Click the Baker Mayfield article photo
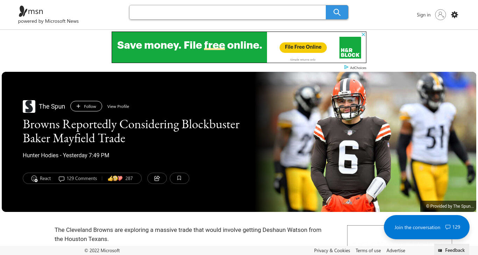This screenshot has width=478, height=255. (365, 142)
